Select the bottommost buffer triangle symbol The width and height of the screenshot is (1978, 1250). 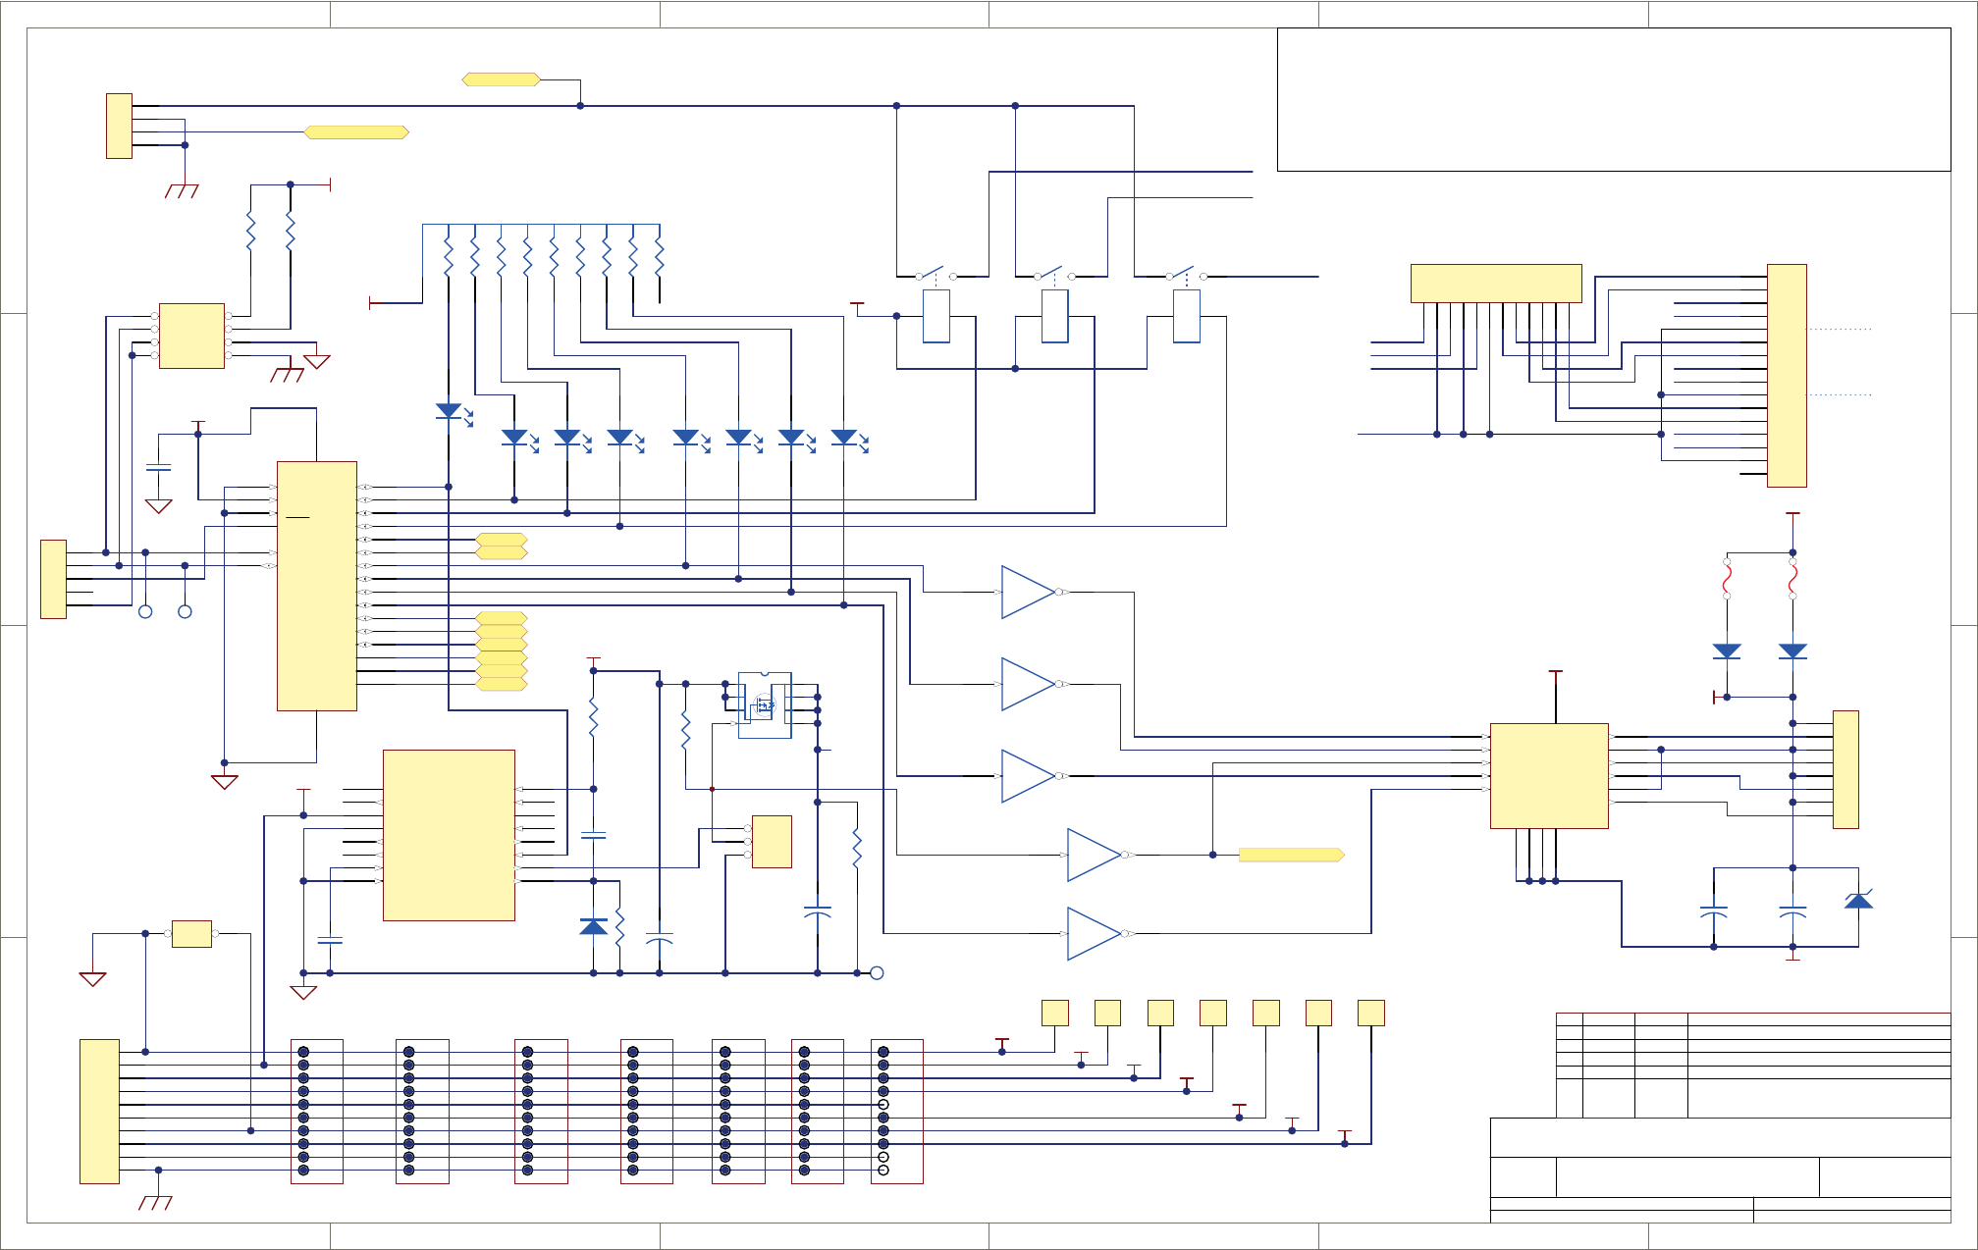1093,933
